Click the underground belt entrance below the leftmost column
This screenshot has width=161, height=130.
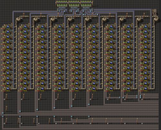click(3, 113)
